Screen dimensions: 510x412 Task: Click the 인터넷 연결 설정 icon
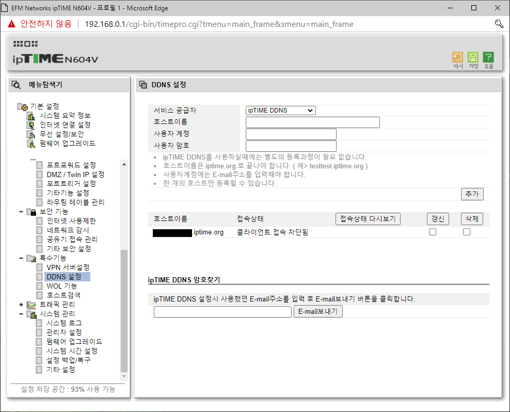[x=31, y=125]
